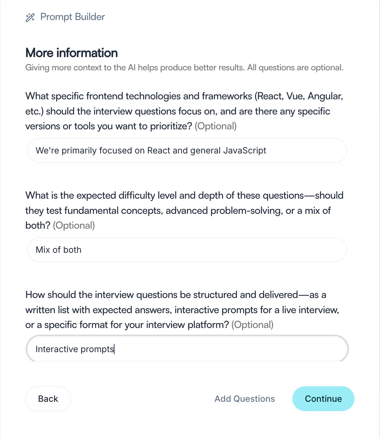Proceed with the Continue button
This screenshot has width=380, height=438.
click(323, 399)
